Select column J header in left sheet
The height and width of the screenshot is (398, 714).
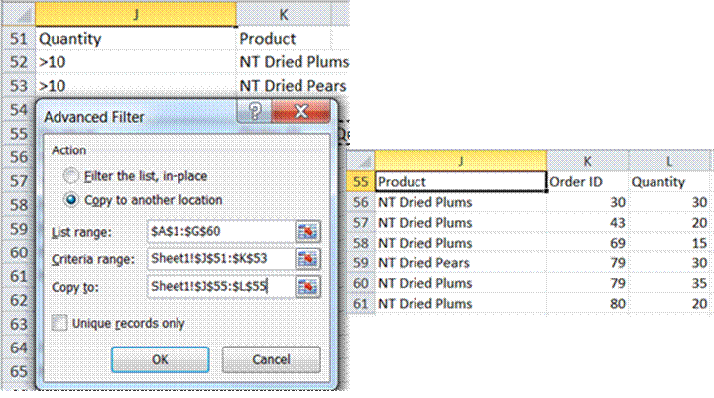tap(135, 13)
